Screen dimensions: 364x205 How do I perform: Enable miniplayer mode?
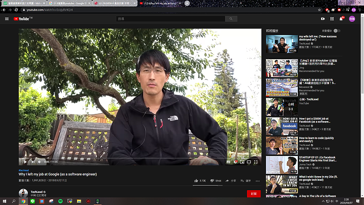(242, 162)
